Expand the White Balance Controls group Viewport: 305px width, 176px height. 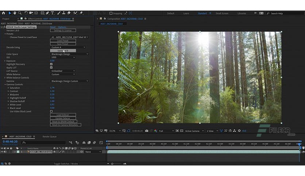(5, 78)
